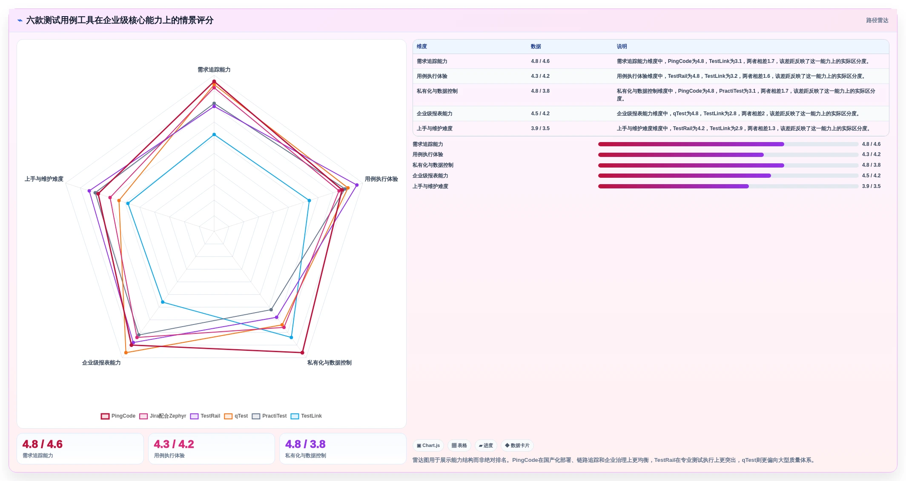
Task: Click the 3.9 / 3.5 value in table
Action: (540, 129)
